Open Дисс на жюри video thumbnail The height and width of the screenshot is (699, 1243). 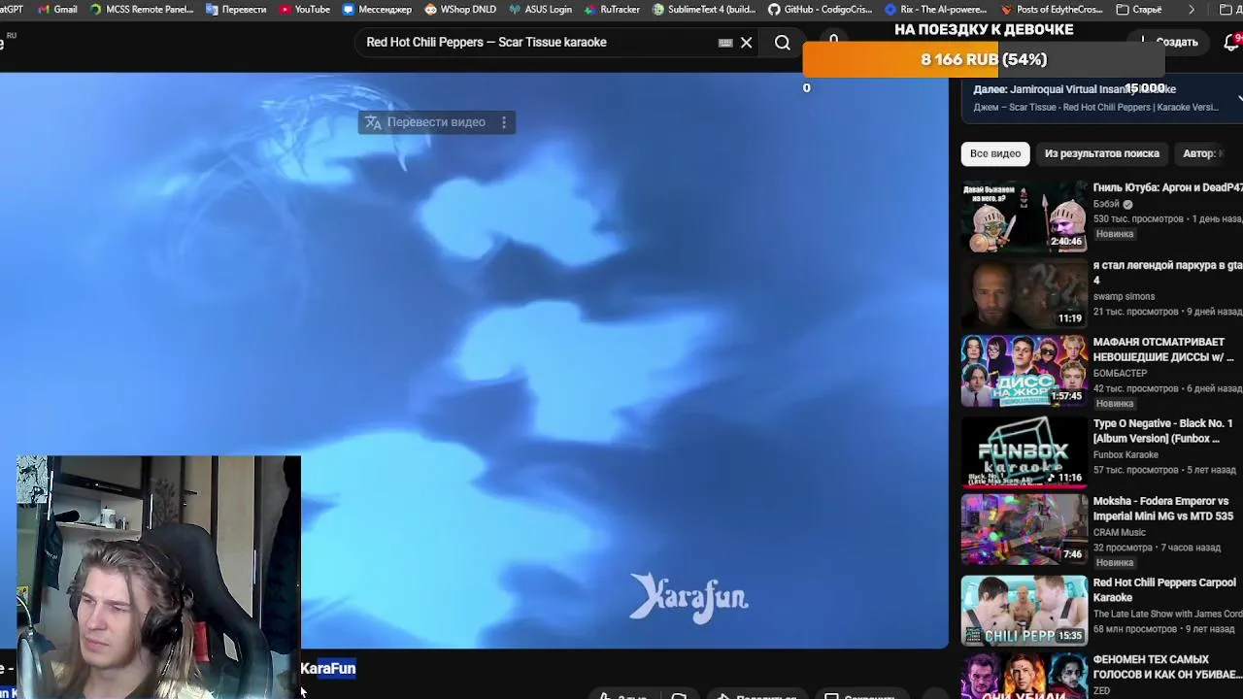click(1025, 371)
